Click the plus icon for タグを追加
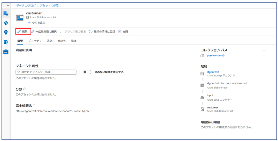278x141 pixels. click(29, 23)
